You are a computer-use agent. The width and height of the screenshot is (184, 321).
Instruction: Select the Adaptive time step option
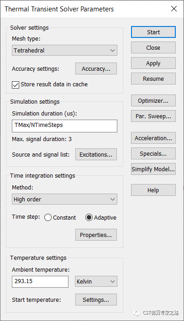click(x=89, y=217)
